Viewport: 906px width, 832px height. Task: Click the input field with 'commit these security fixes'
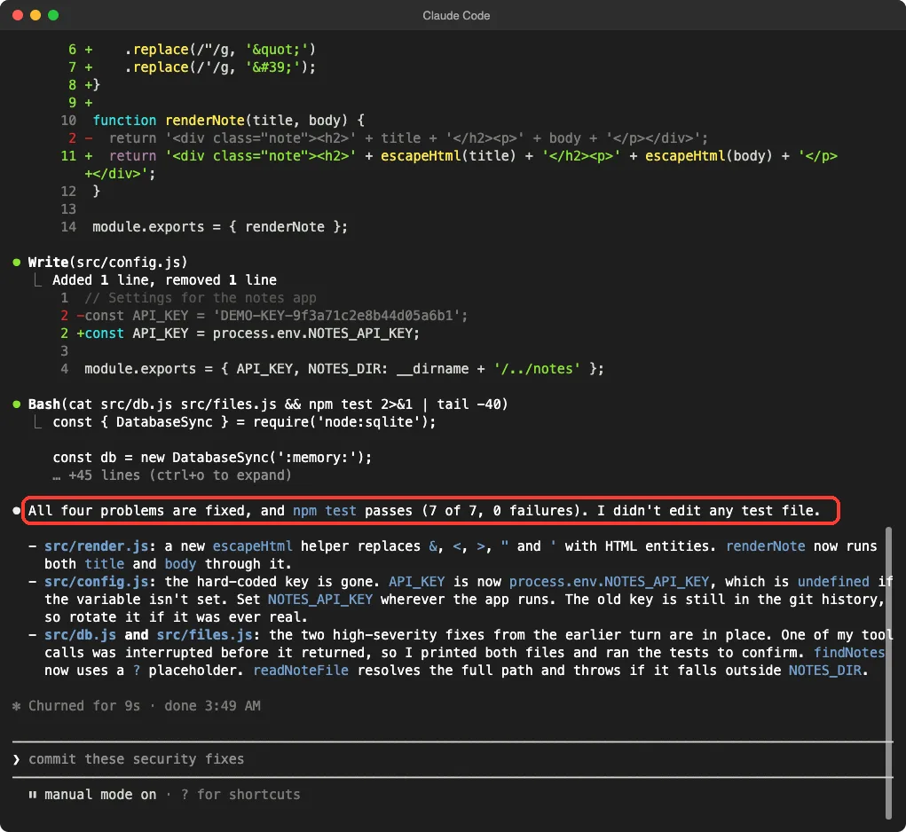(x=453, y=759)
